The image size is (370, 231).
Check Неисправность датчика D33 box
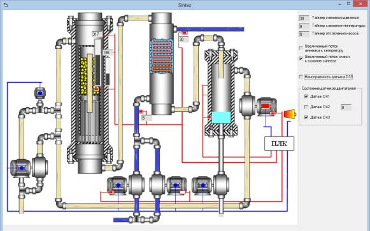[301, 77]
